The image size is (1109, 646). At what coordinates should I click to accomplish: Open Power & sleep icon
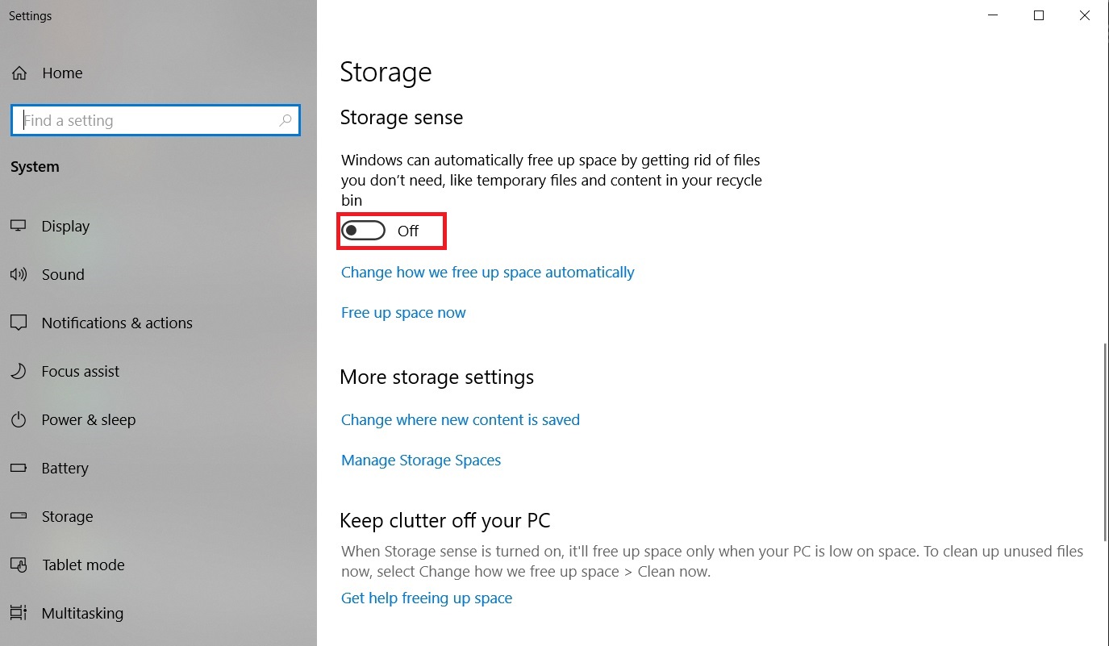click(x=19, y=419)
